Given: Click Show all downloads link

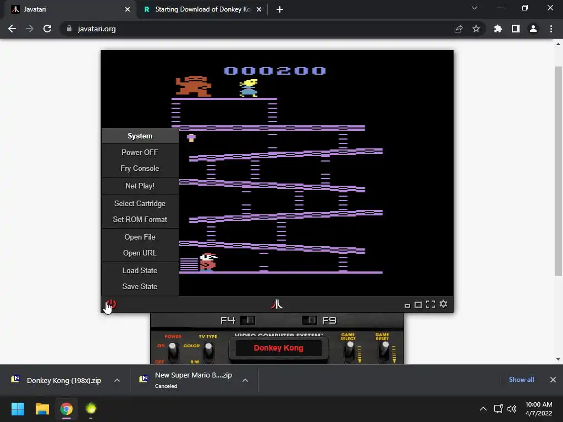Looking at the screenshot, I should coord(521,380).
